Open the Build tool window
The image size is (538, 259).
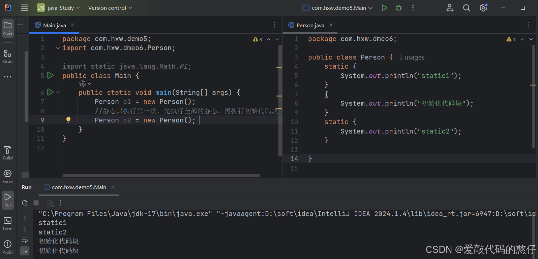8,153
